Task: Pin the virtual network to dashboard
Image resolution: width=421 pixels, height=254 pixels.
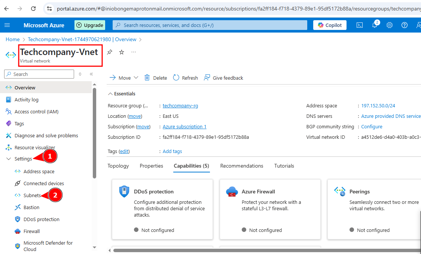Action: click(x=110, y=52)
